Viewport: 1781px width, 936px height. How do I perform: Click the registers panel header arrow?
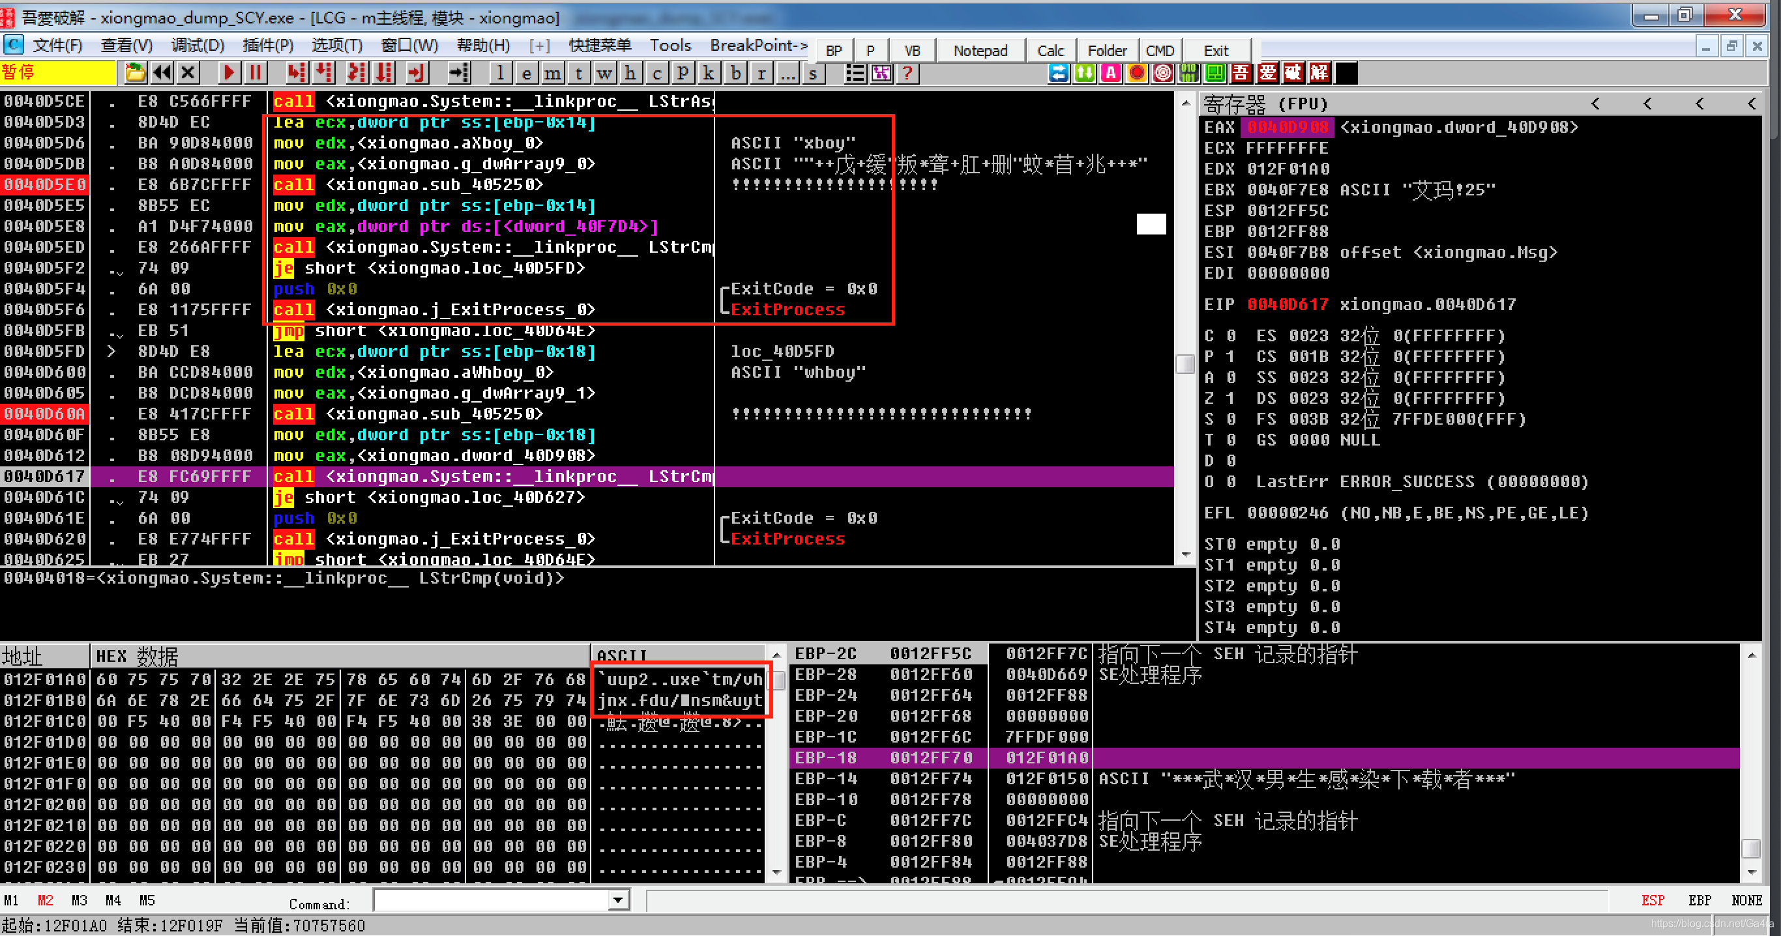(1595, 104)
